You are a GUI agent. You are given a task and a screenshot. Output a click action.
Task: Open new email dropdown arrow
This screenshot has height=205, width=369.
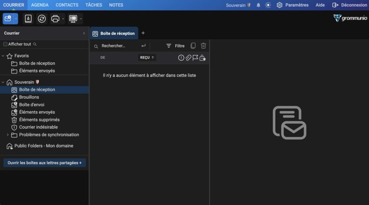click(16, 19)
